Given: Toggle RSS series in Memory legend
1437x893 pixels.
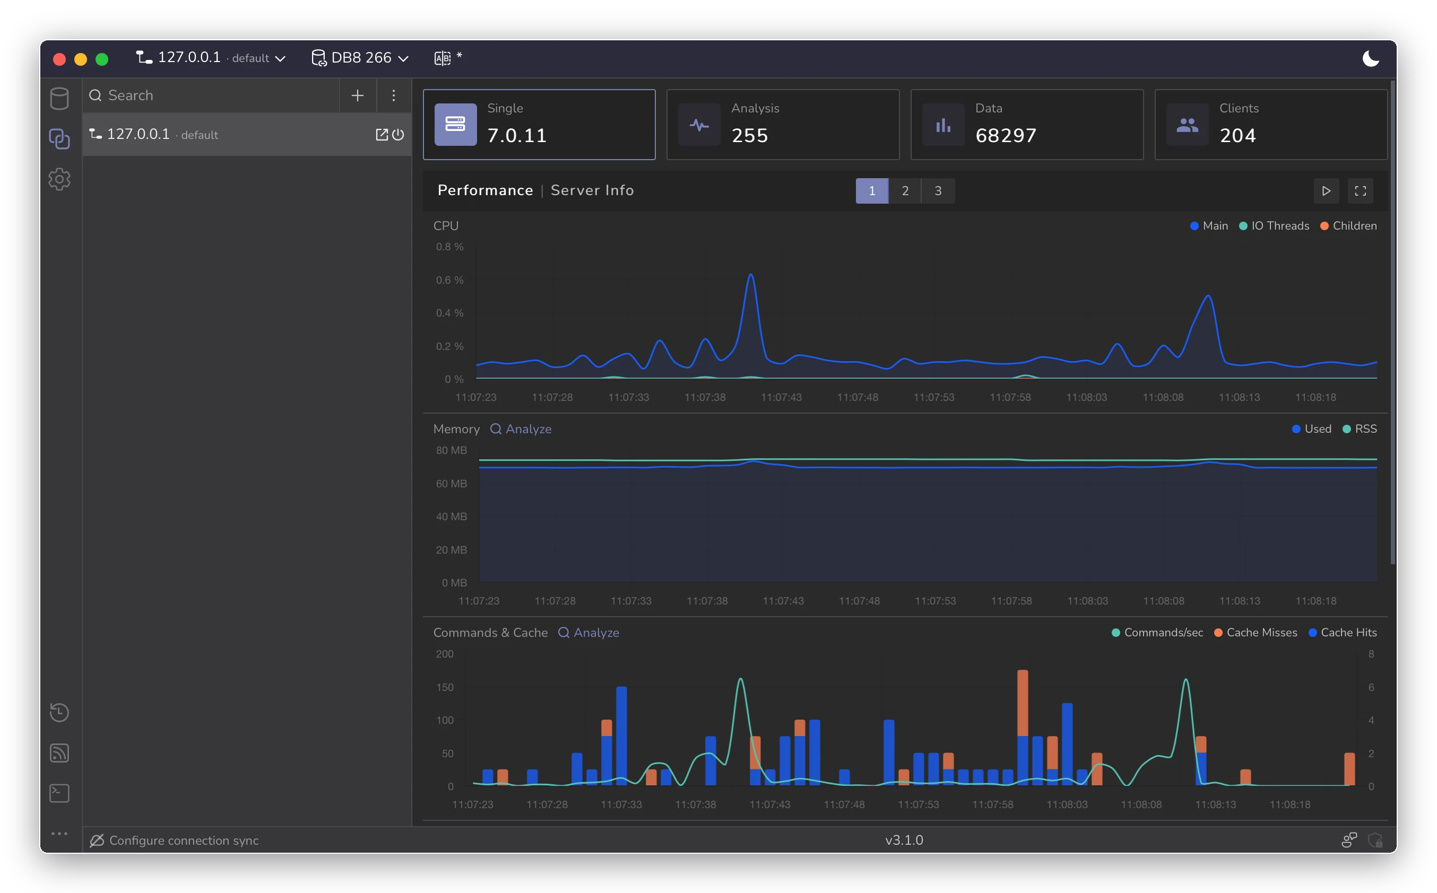Looking at the screenshot, I should 1360,429.
